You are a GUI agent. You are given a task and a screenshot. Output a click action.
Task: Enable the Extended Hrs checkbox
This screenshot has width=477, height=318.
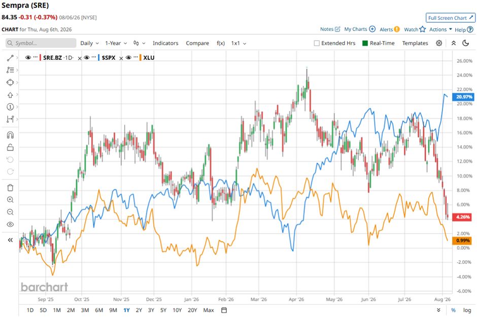pyautogui.click(x=317, y=43)
